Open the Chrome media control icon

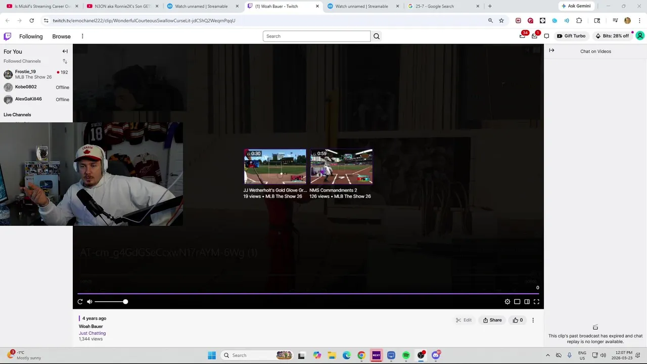click(615, 21)
